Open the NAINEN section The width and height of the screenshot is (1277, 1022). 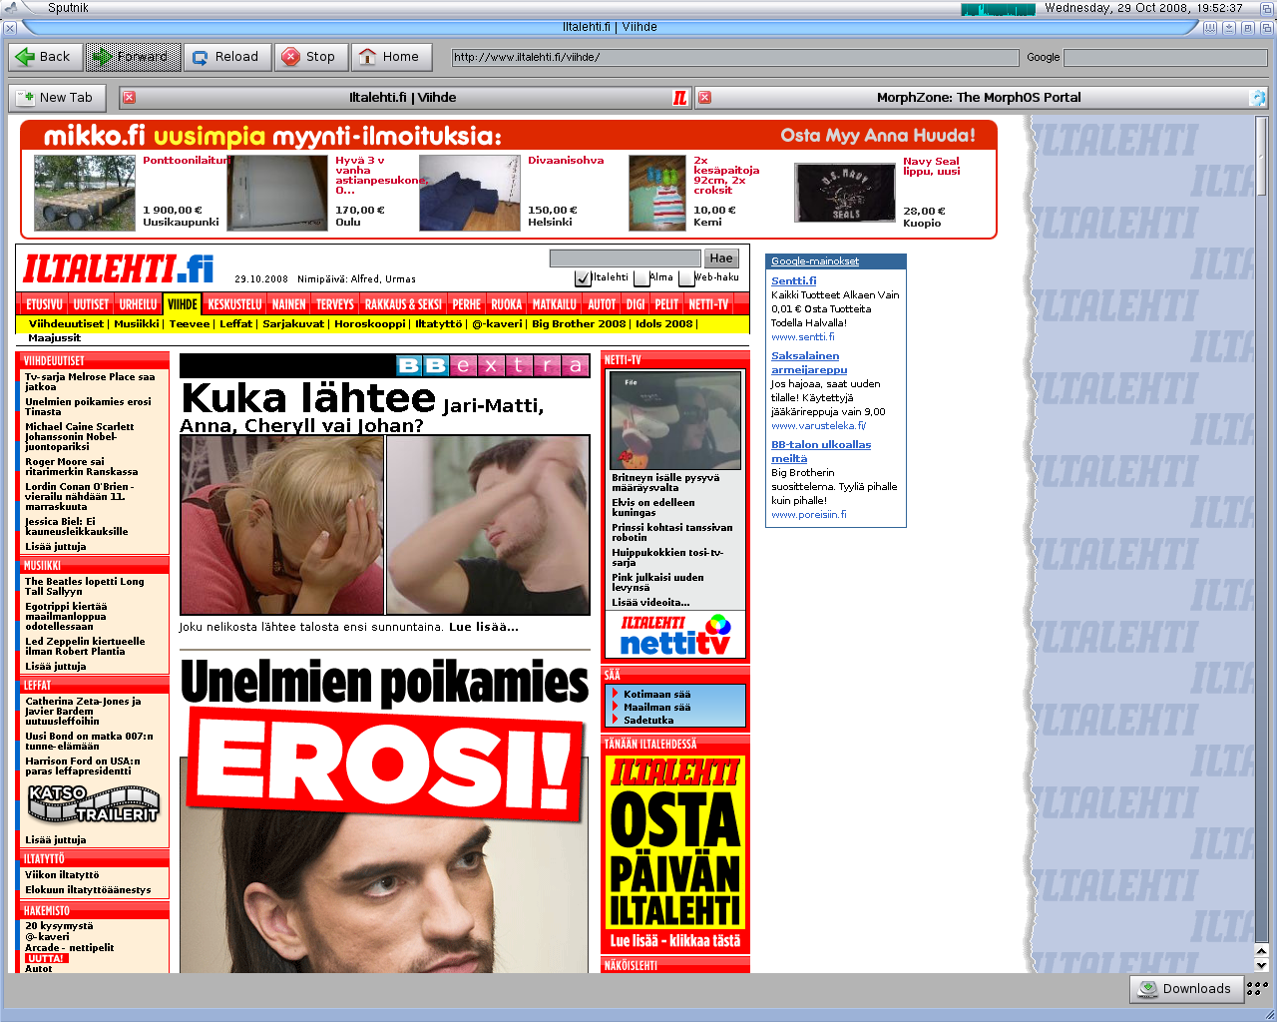click(289, 304)
